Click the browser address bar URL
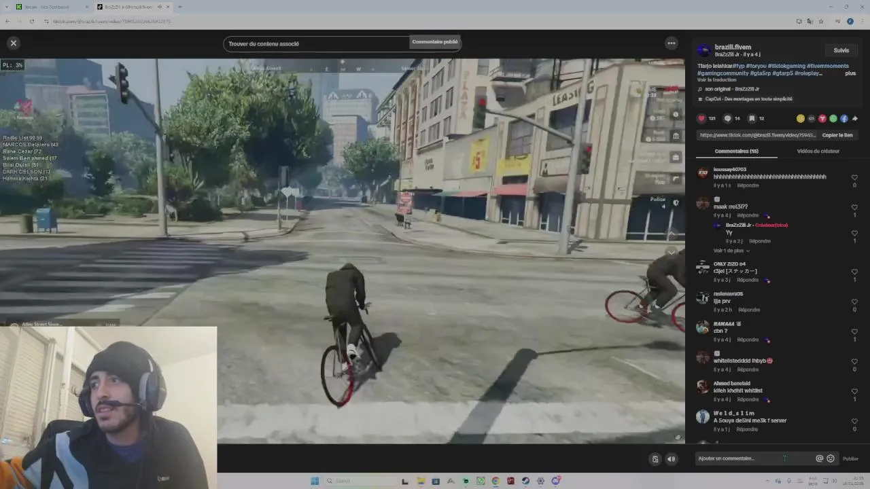 coord(112,21)
